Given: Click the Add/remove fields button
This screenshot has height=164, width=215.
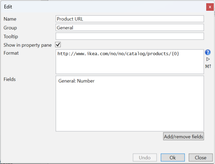Looking at the screenshot, I should point(183,136).
